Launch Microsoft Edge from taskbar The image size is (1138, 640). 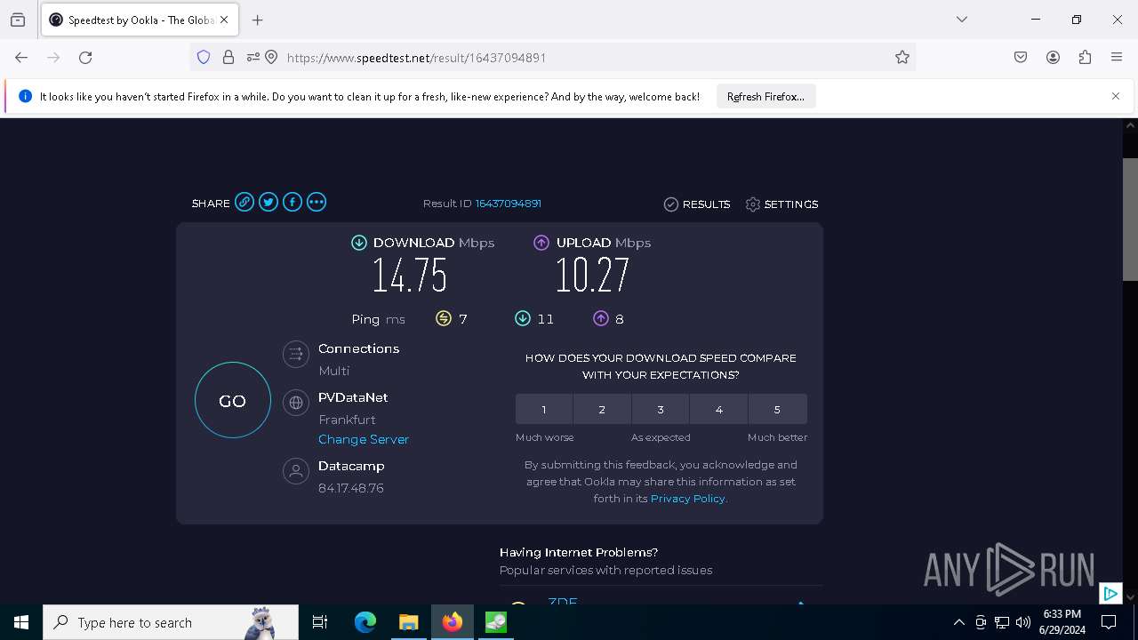tap(365, 622)
